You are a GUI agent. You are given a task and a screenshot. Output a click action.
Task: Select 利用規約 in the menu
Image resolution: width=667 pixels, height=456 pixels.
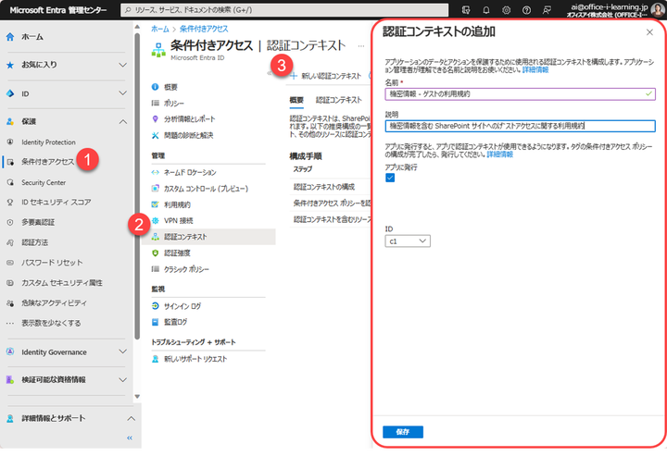[x=177, y=204]
